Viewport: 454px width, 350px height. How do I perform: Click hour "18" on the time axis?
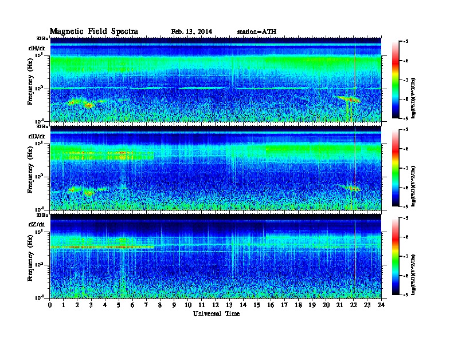point(298,305)
